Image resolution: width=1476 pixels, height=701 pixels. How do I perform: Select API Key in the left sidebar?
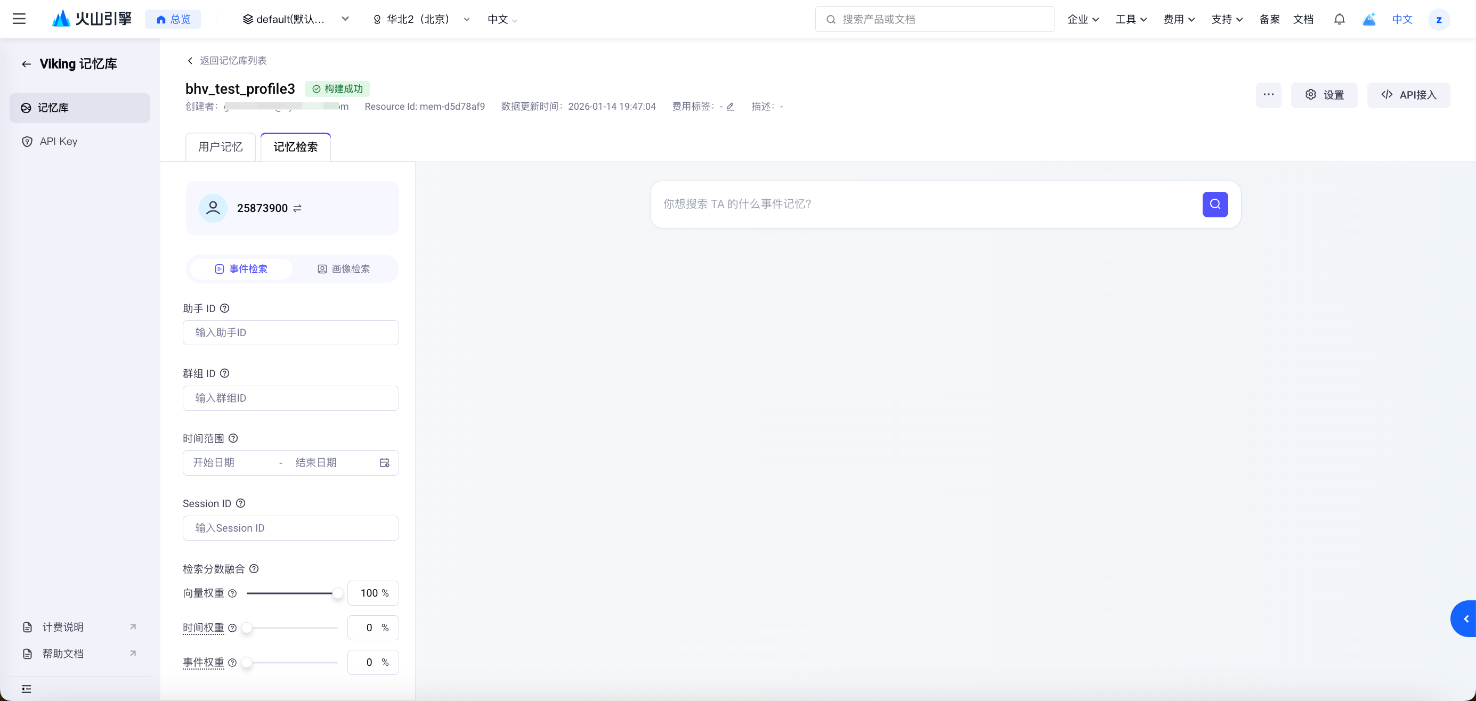(59, 142)
